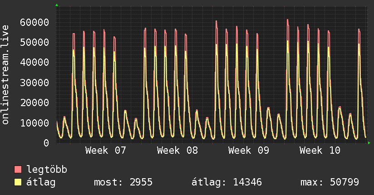Click the 40000 y-axis label
The height and width of the screenshot is (195, 374).
34,63
